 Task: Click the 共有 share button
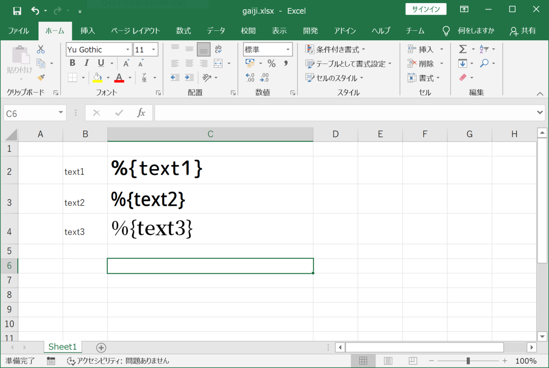[x=523, y=31]
